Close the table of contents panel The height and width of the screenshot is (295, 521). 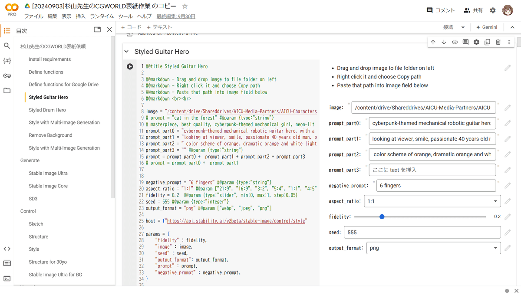pyautogui.click(x=109, y=29)
